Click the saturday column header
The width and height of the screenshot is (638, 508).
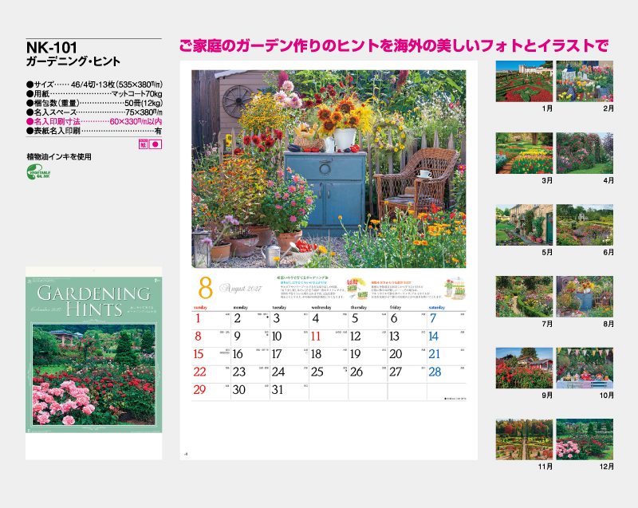coord(436,308)
